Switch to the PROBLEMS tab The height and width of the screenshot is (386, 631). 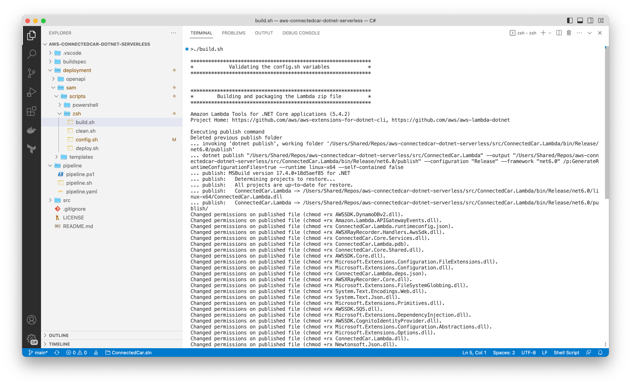[233, 33]
